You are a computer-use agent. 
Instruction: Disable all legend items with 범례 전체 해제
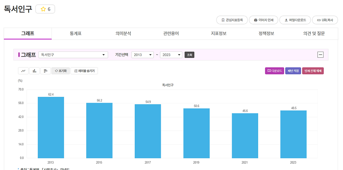click(x=313, y=71)
